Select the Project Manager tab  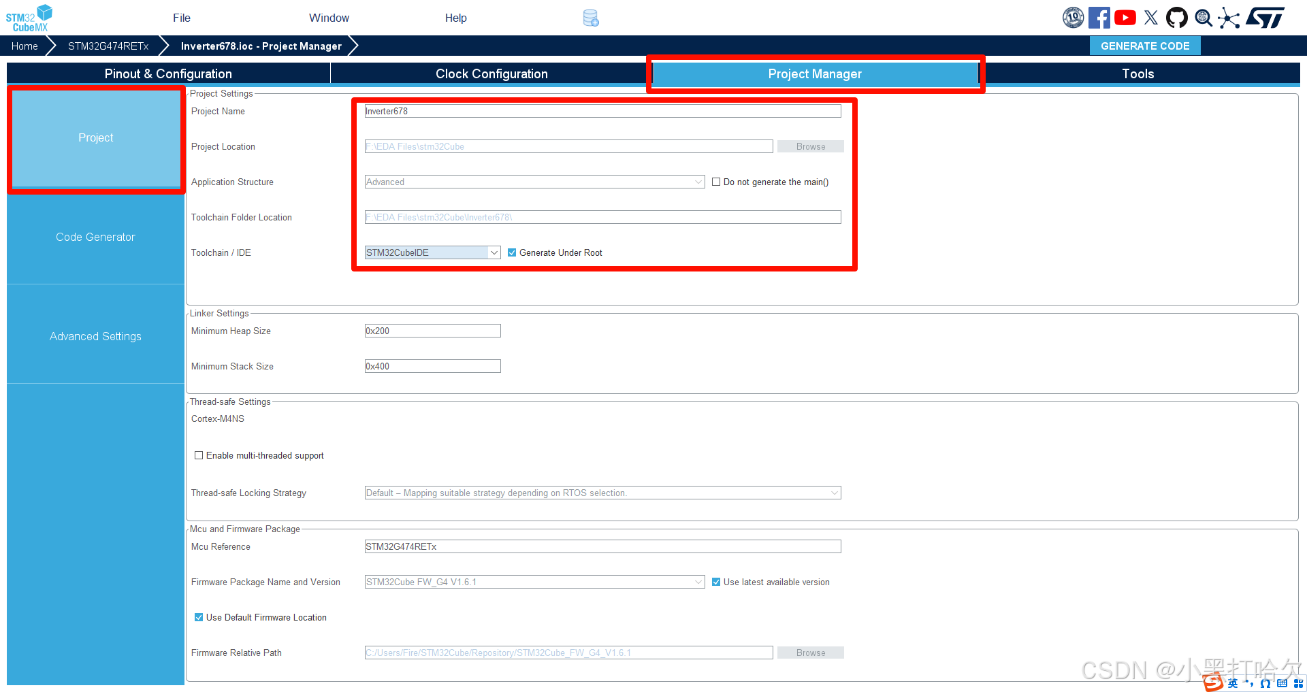tap(815, 73)
